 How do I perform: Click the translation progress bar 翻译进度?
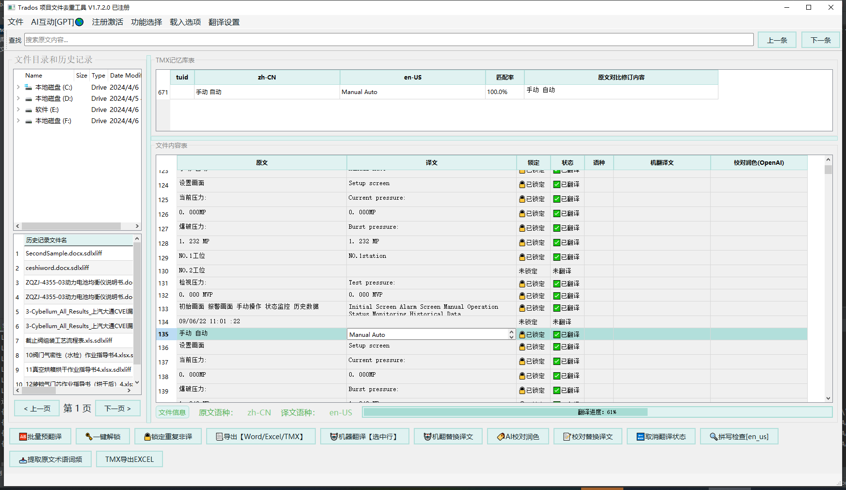tap(597, 412)
